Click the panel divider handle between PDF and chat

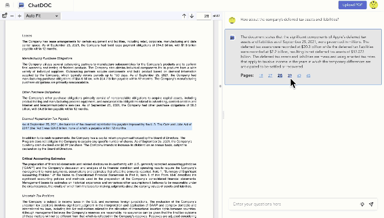pyautogui.click(x=223, y=115)
